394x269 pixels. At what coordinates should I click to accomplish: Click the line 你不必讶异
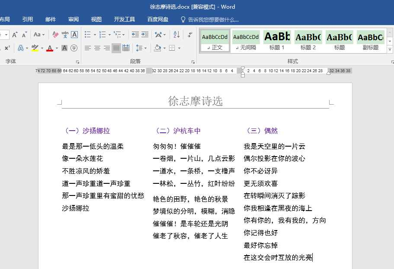[x=260, y=171]
